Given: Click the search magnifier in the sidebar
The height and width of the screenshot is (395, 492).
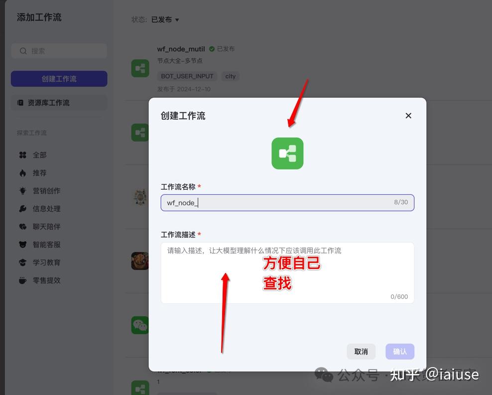Looking at the screenshot, I should pyautogui.click(x=23, y=51).
